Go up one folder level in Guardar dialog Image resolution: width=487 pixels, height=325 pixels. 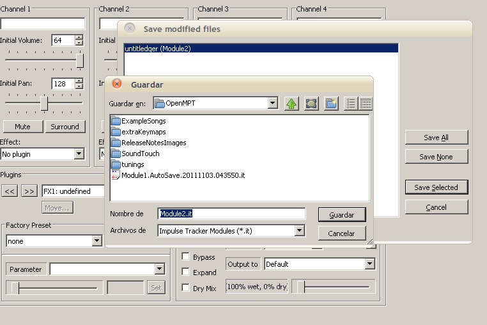292,104
